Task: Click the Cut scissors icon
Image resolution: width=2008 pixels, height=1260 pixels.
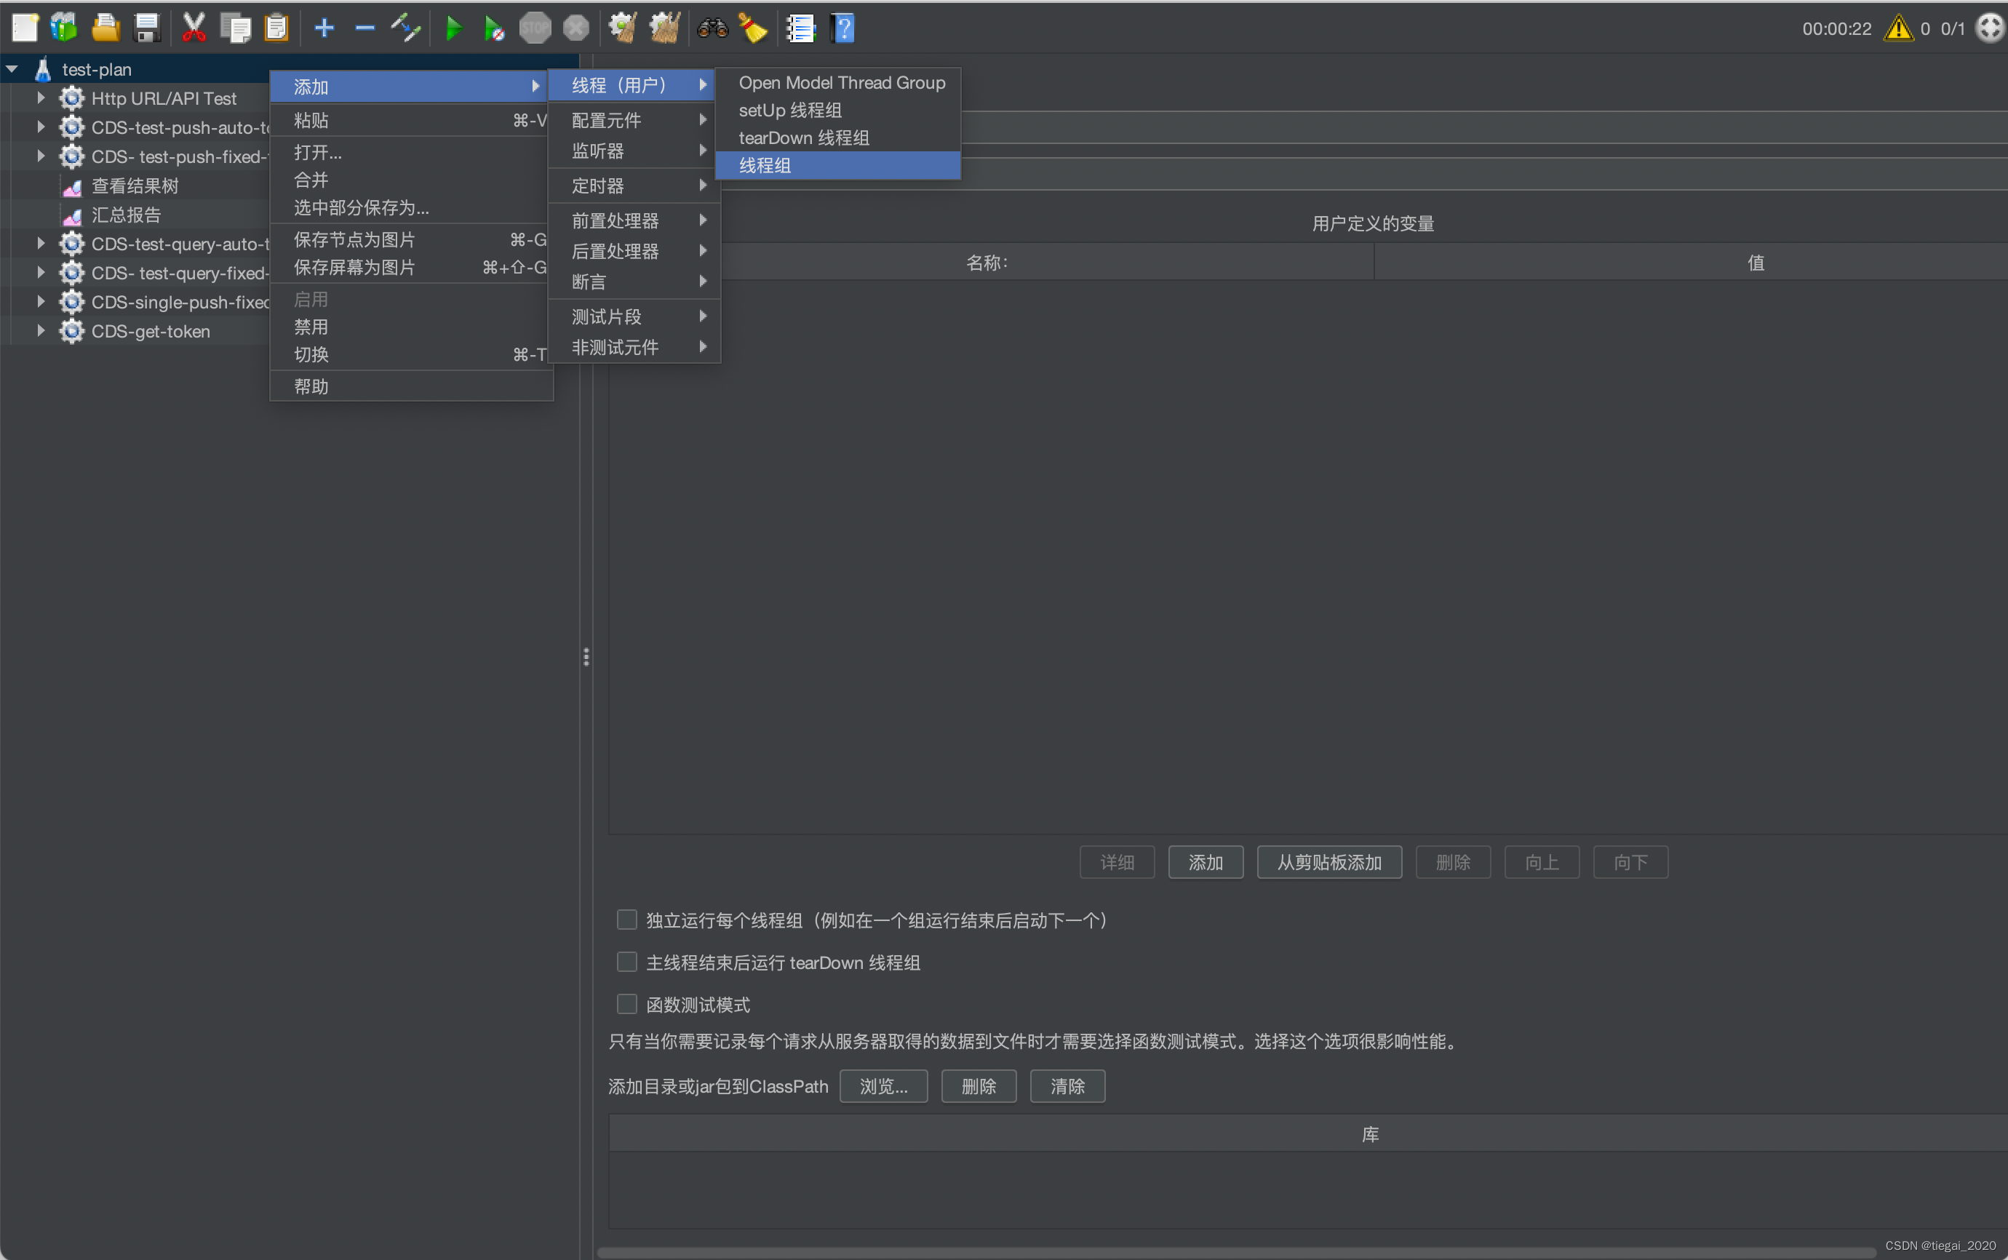Action: (x=194, y=28)
